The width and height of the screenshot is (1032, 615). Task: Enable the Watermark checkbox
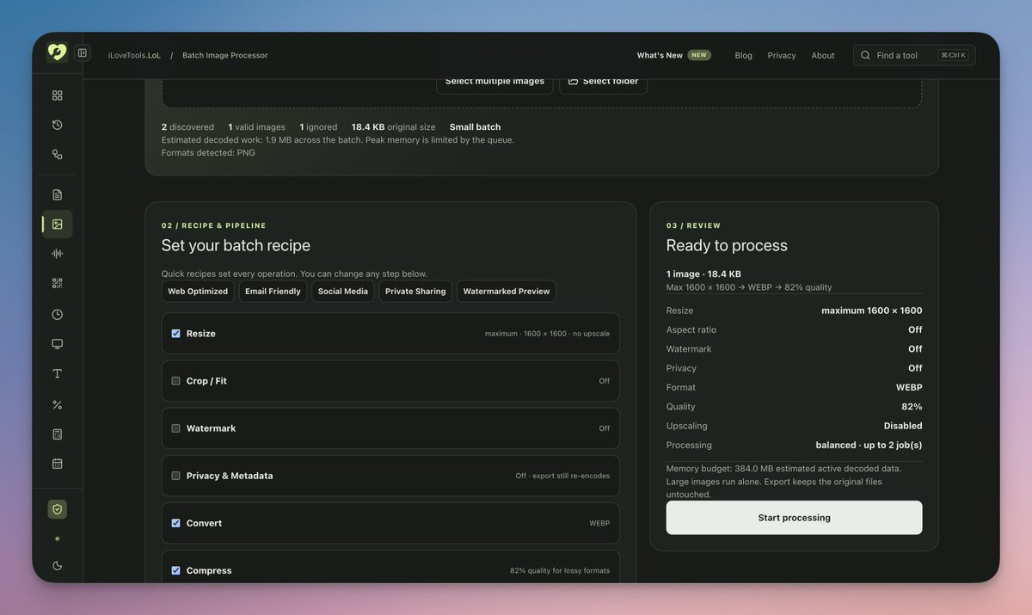175,428
